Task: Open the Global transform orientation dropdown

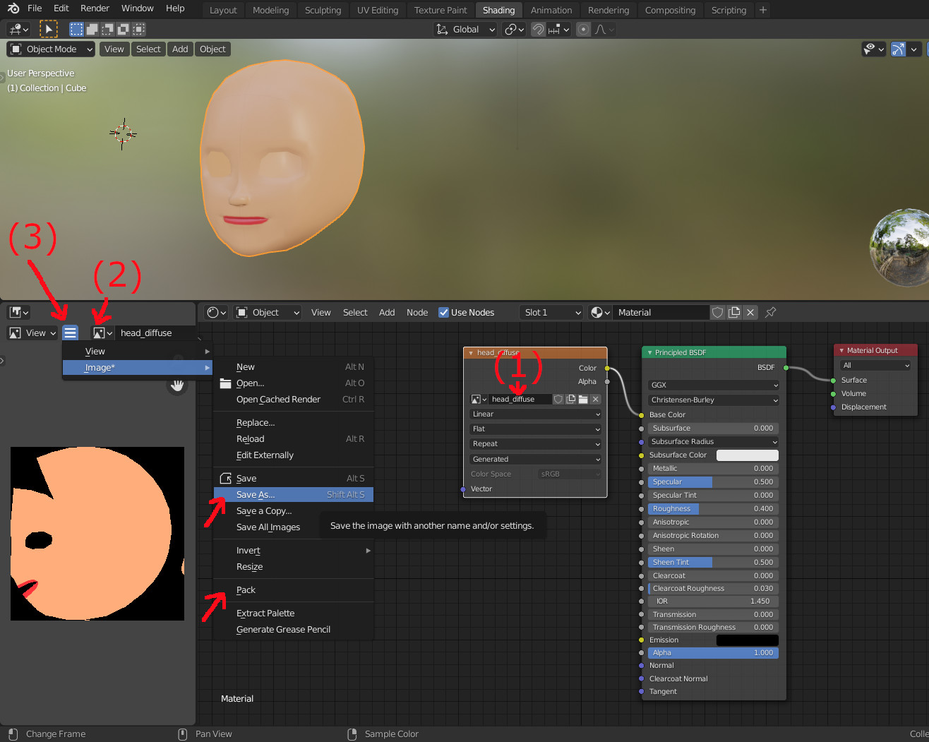Action: 464,29
